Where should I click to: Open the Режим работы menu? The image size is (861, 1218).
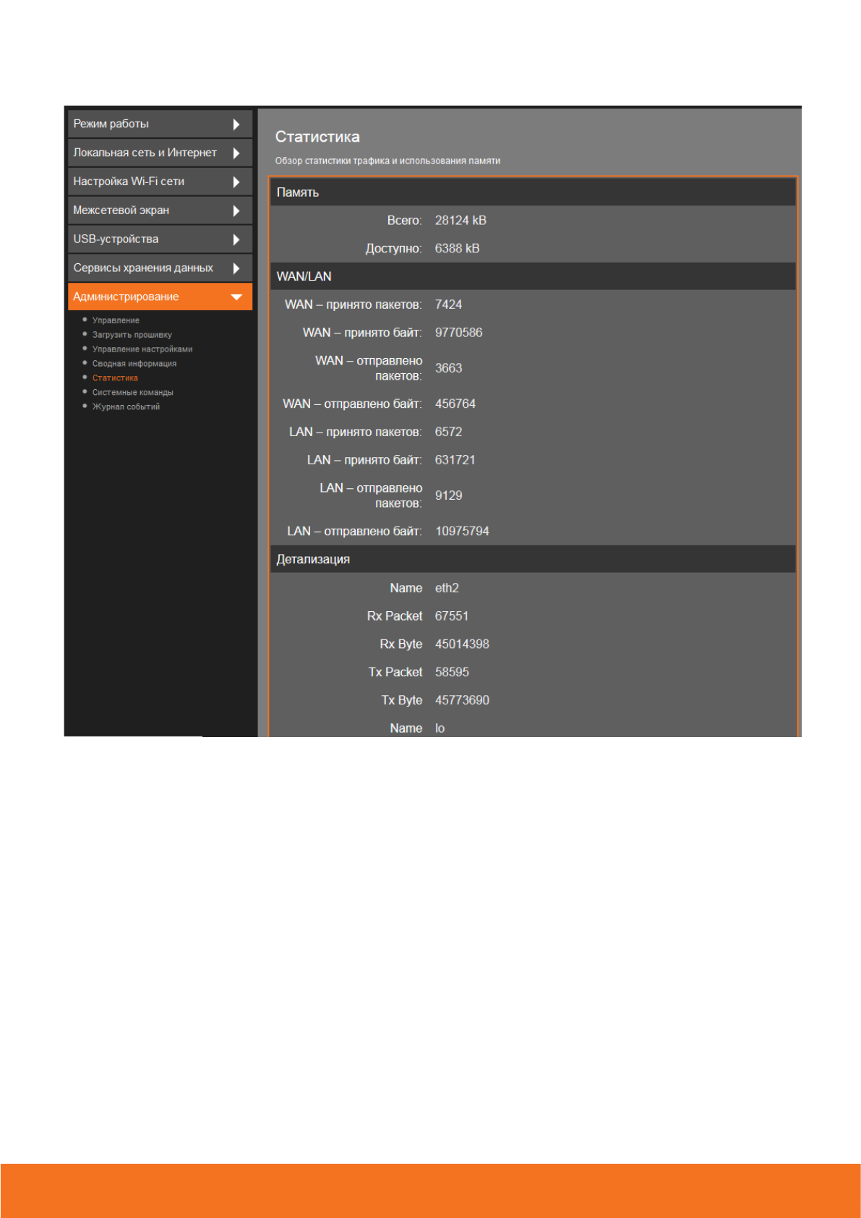point(111,124)
